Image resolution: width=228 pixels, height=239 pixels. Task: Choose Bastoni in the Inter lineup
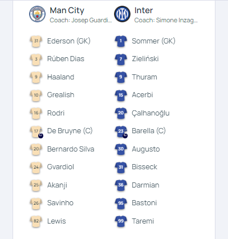[x=144, y=203]
